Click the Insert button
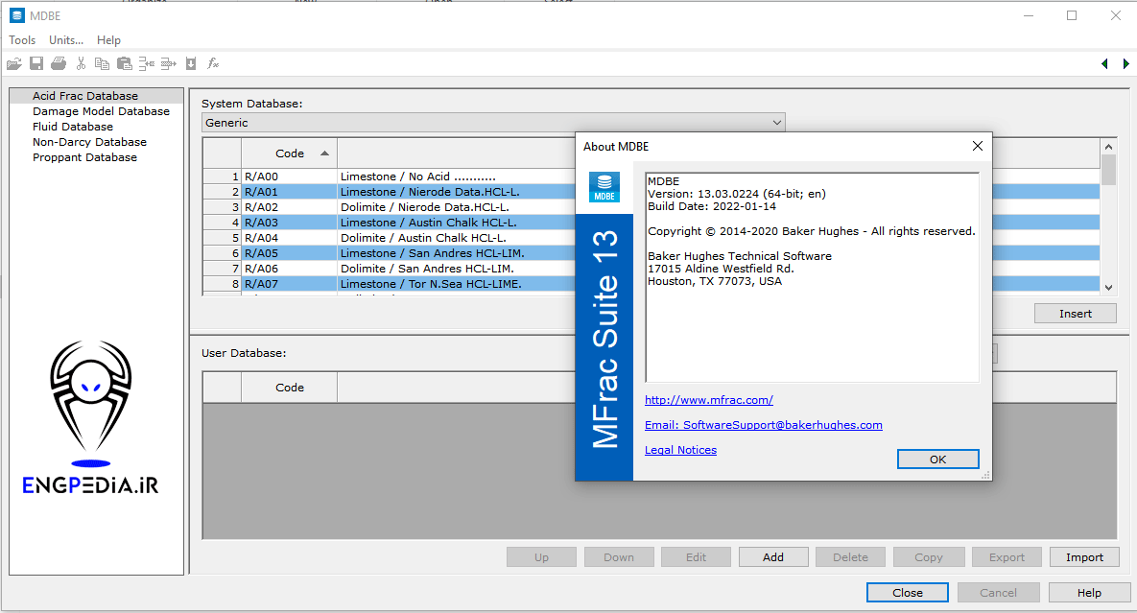Screen dimensions: 1137x613 tap(1076, 314)
